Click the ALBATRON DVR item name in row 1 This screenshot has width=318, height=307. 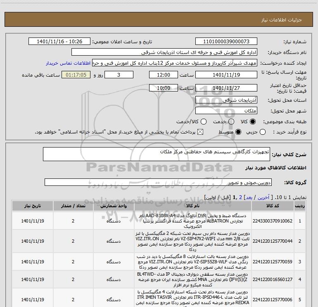(x=193, y=221)
